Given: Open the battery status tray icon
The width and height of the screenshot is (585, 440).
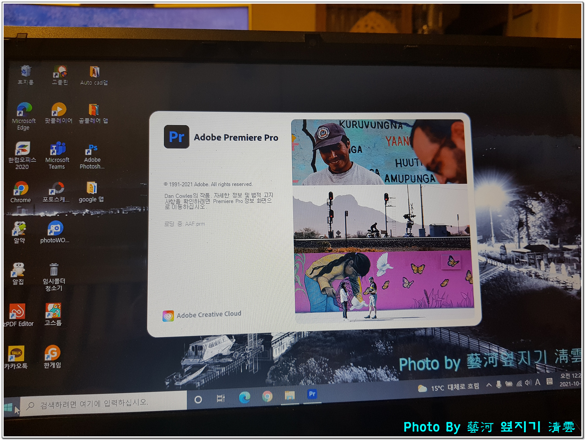Looking at the screenshot, I should tap(509, 384).
